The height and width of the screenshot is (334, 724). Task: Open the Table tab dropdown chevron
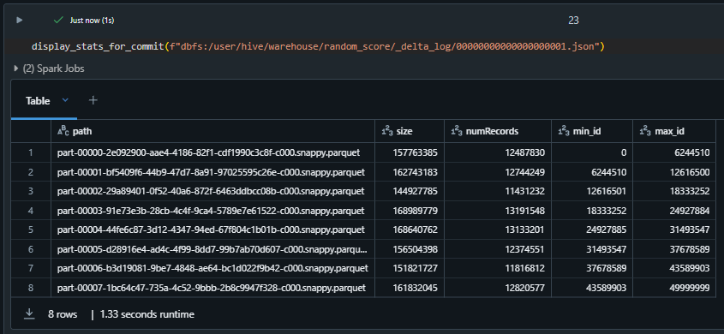[x=65, y=100]
